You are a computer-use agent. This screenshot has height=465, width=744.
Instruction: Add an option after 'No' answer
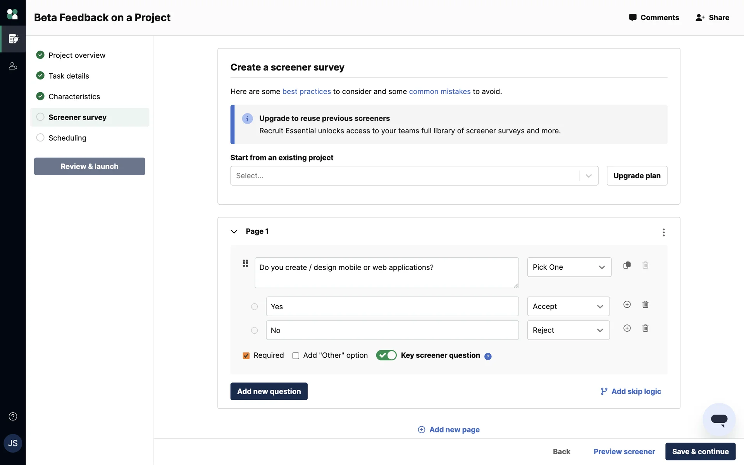627,328
